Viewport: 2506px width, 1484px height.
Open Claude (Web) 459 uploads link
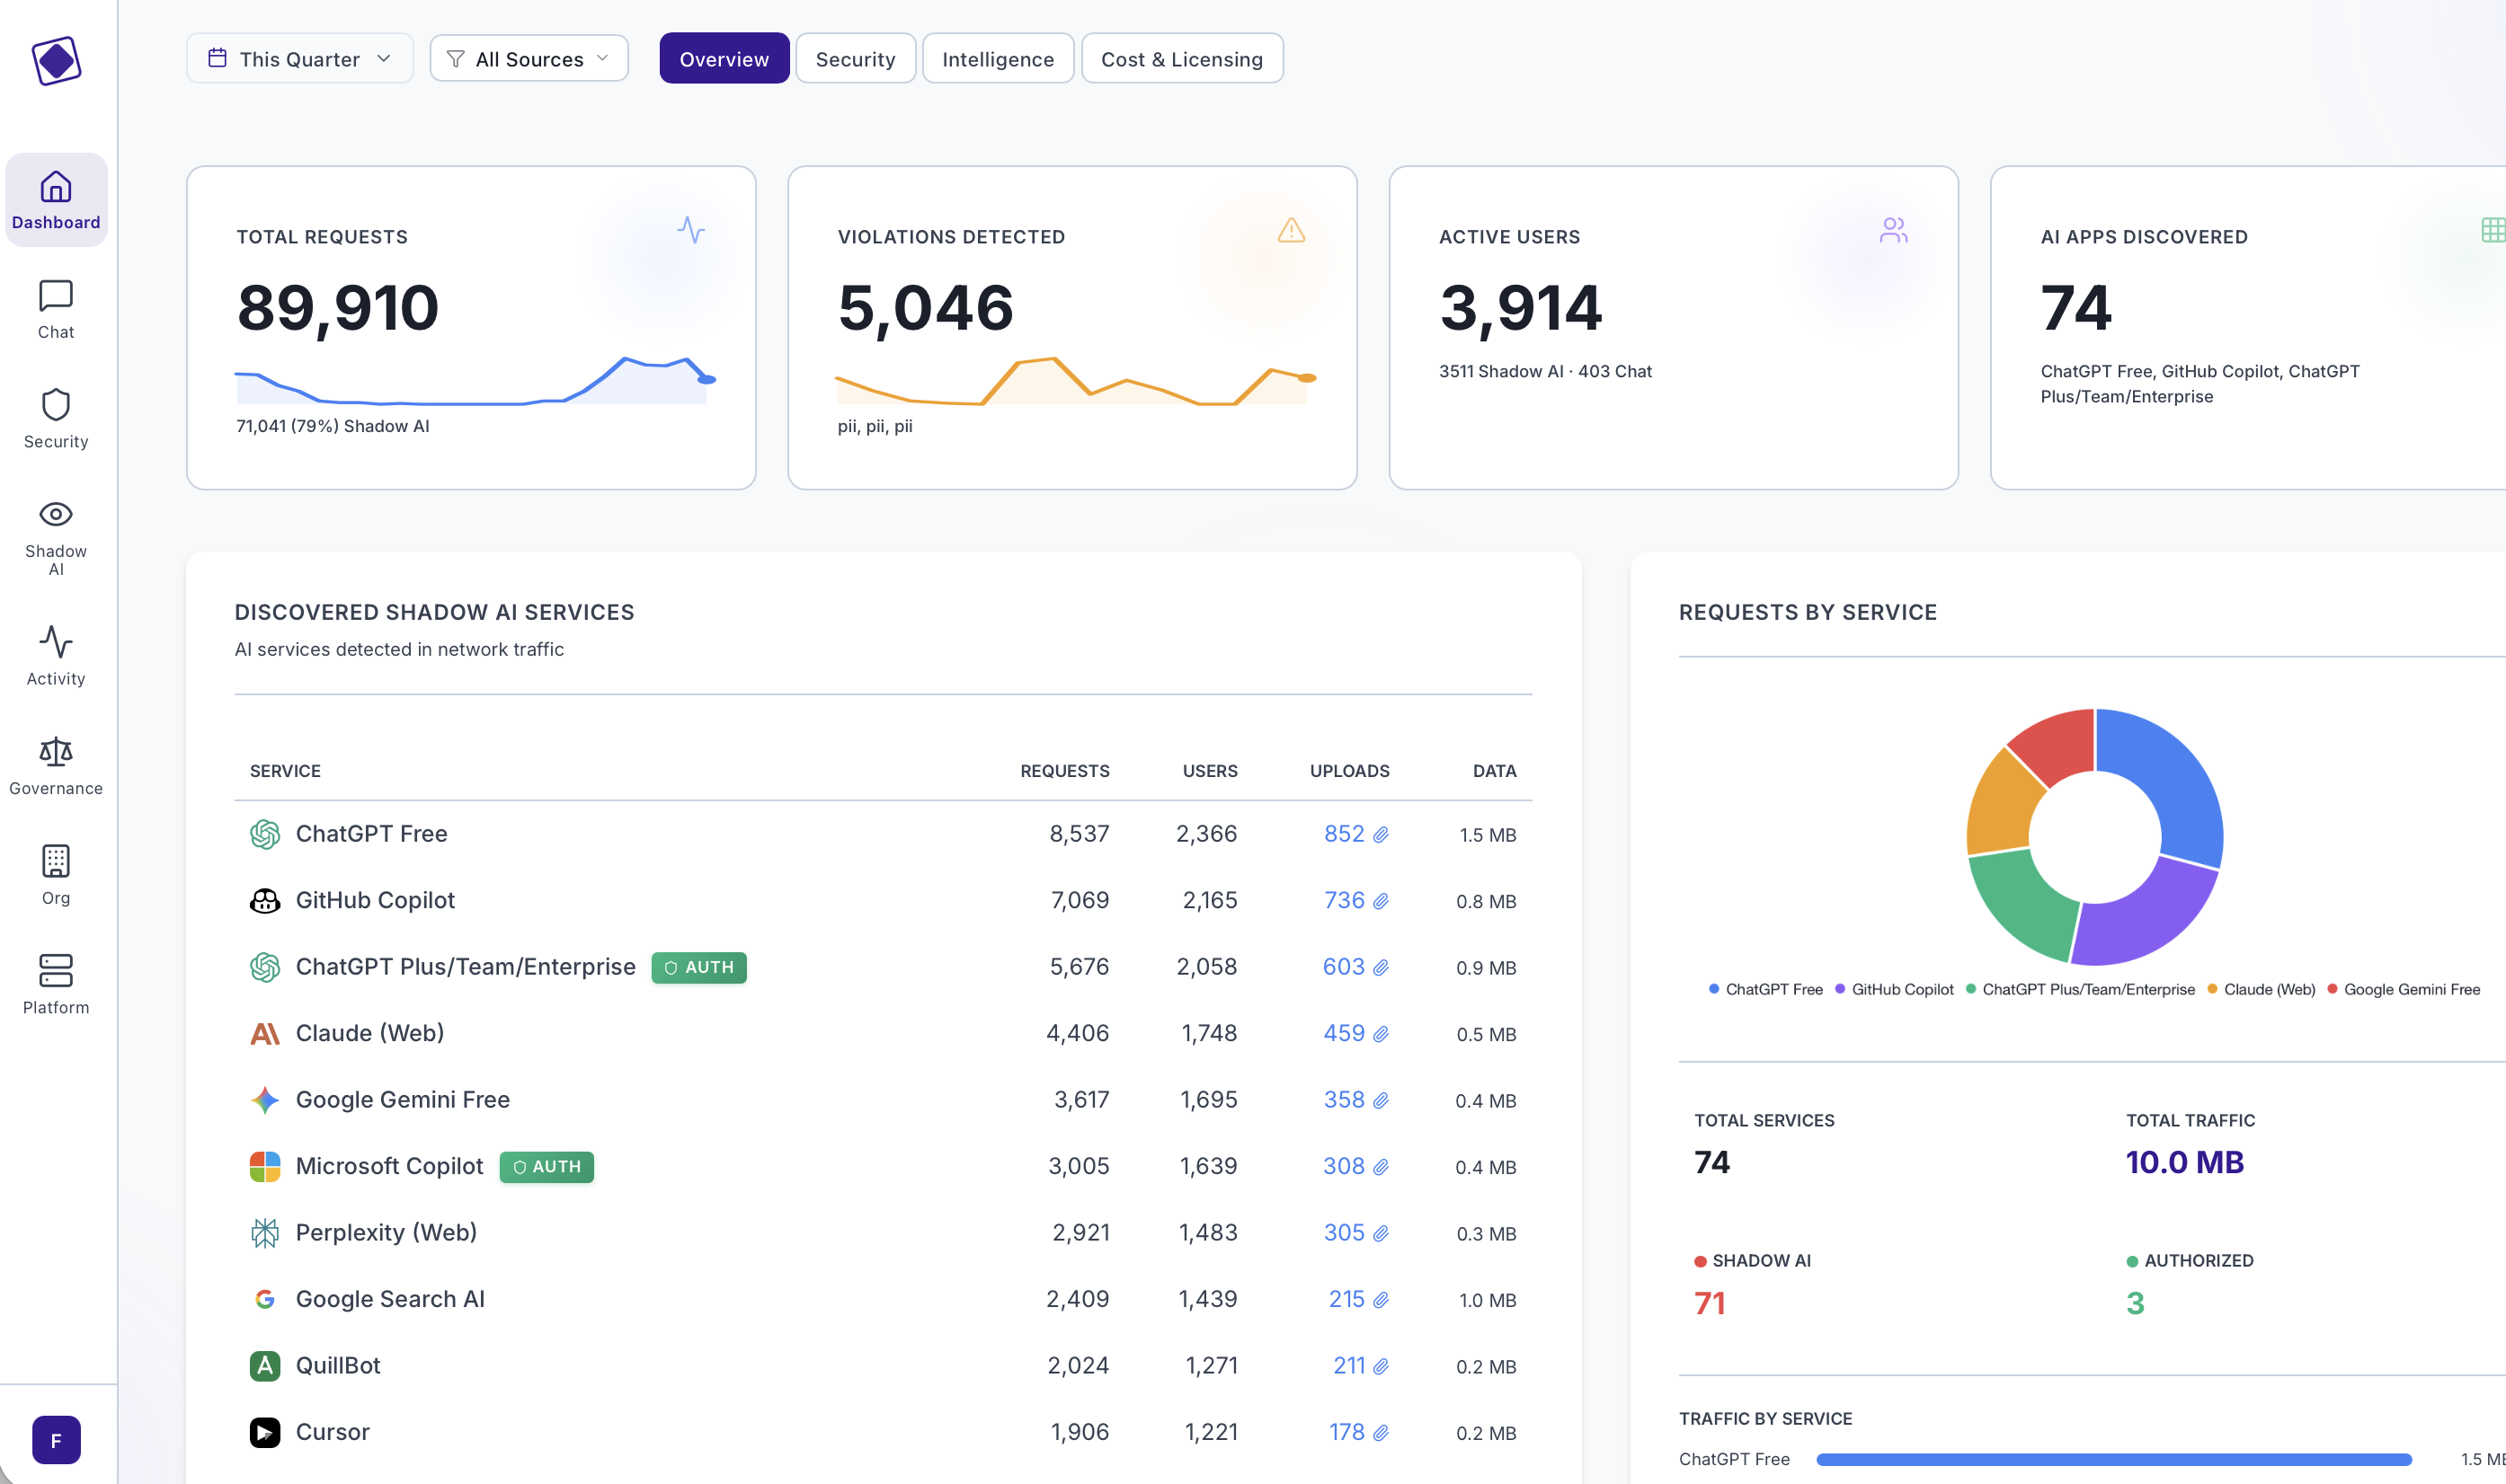[x=1355, y=1034]
